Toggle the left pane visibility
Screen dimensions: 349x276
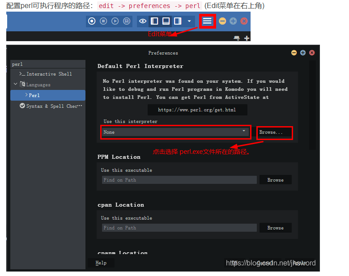[154, 21]
